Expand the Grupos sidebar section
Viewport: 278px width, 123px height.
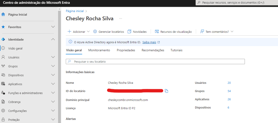[x=53, y=66]
